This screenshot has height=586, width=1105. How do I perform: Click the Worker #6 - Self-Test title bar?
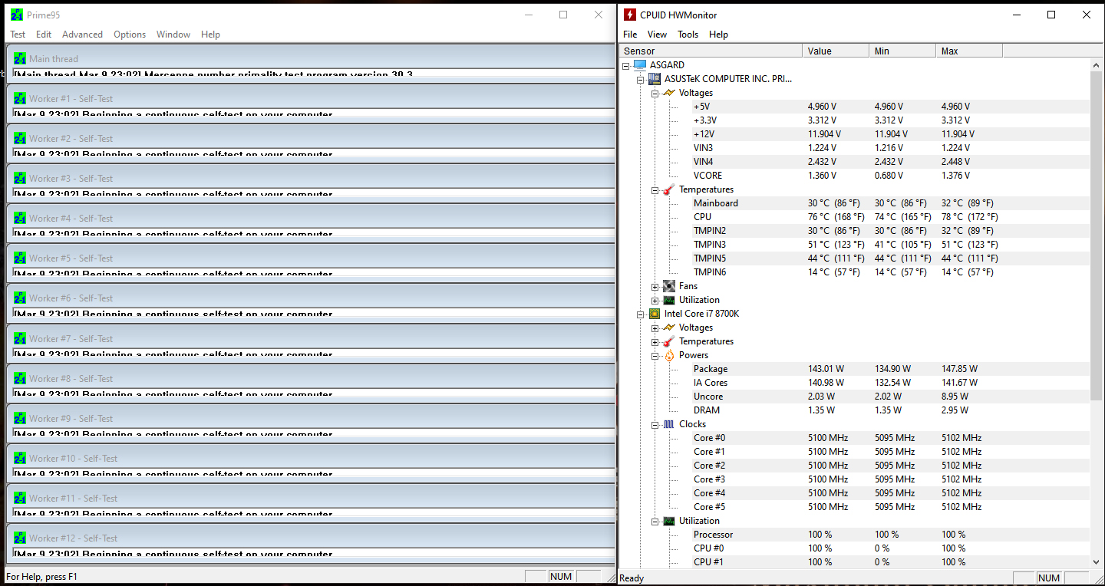311,298
